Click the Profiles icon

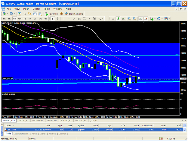pyautogui.click(x=11, y=14)
